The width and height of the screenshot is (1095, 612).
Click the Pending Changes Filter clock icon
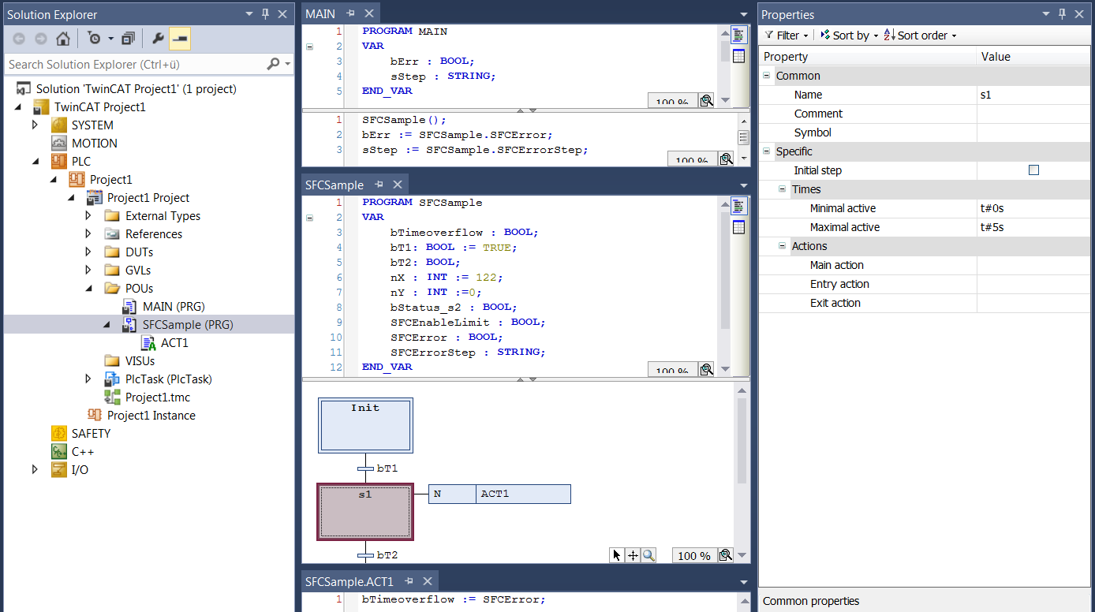coord(95,39)
